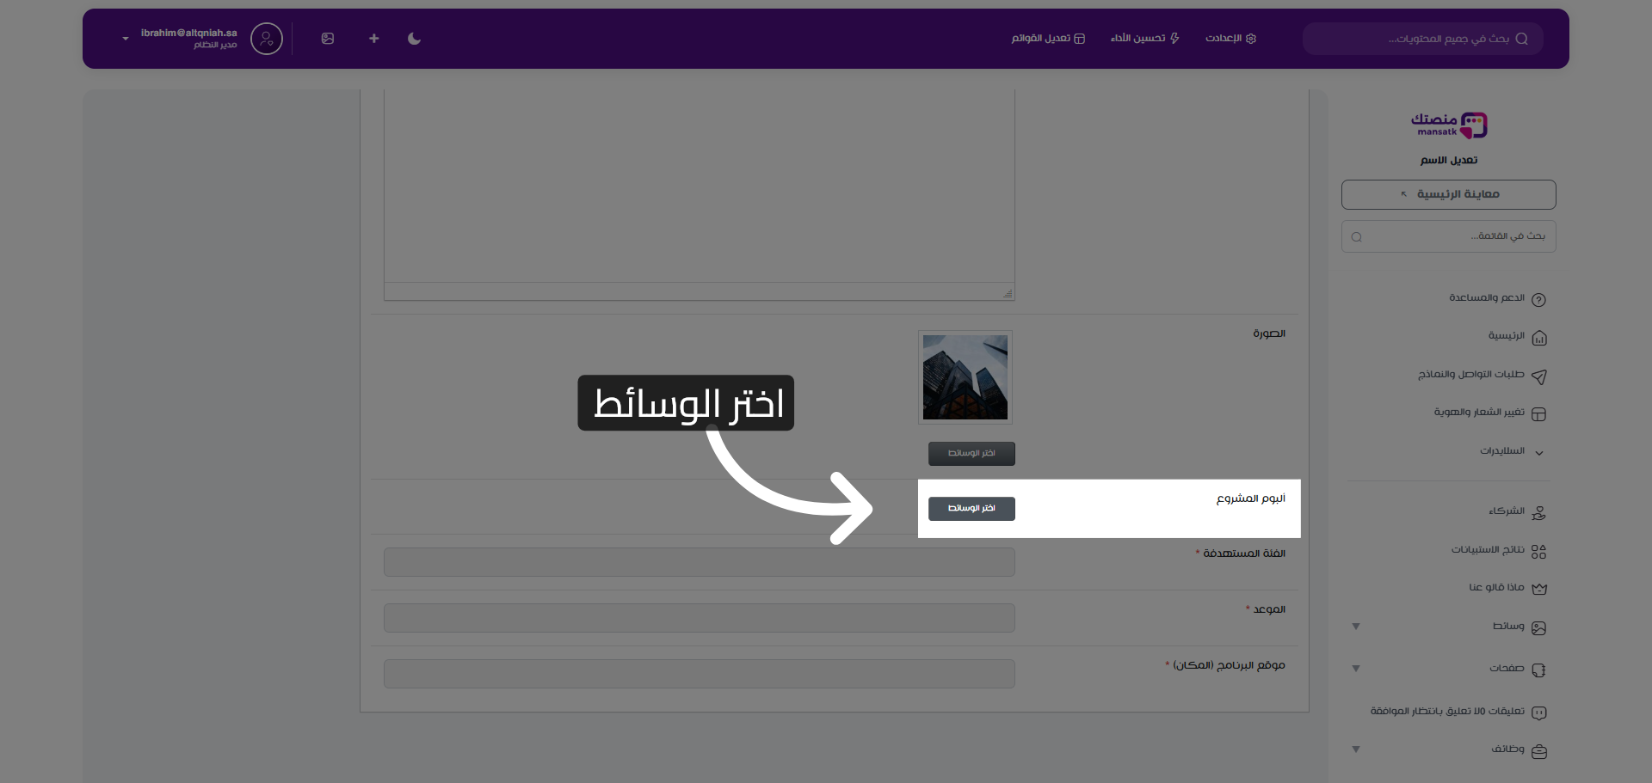Select the الرئيسية home icon in sidebar
The image size is (1652, 783).
[1540, 337]
